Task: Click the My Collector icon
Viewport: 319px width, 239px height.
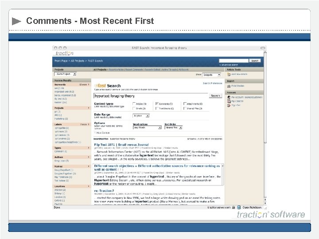Action: tap(229, 101)
